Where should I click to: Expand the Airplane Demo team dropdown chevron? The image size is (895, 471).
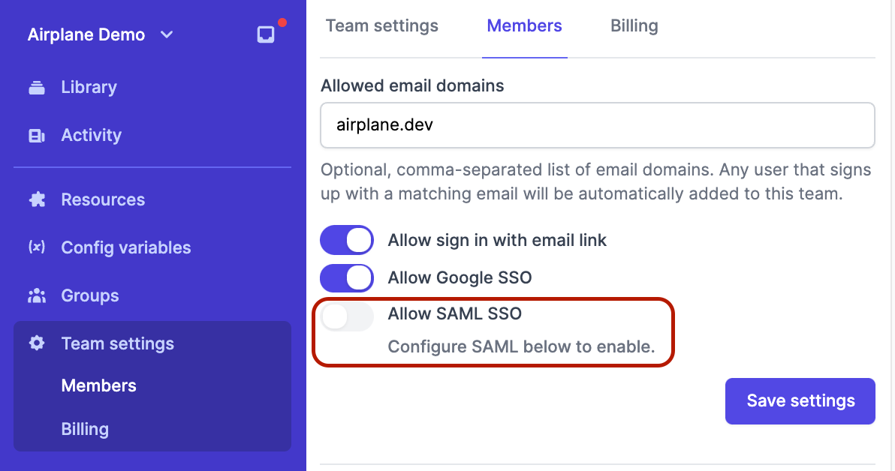tap(167, 34)
